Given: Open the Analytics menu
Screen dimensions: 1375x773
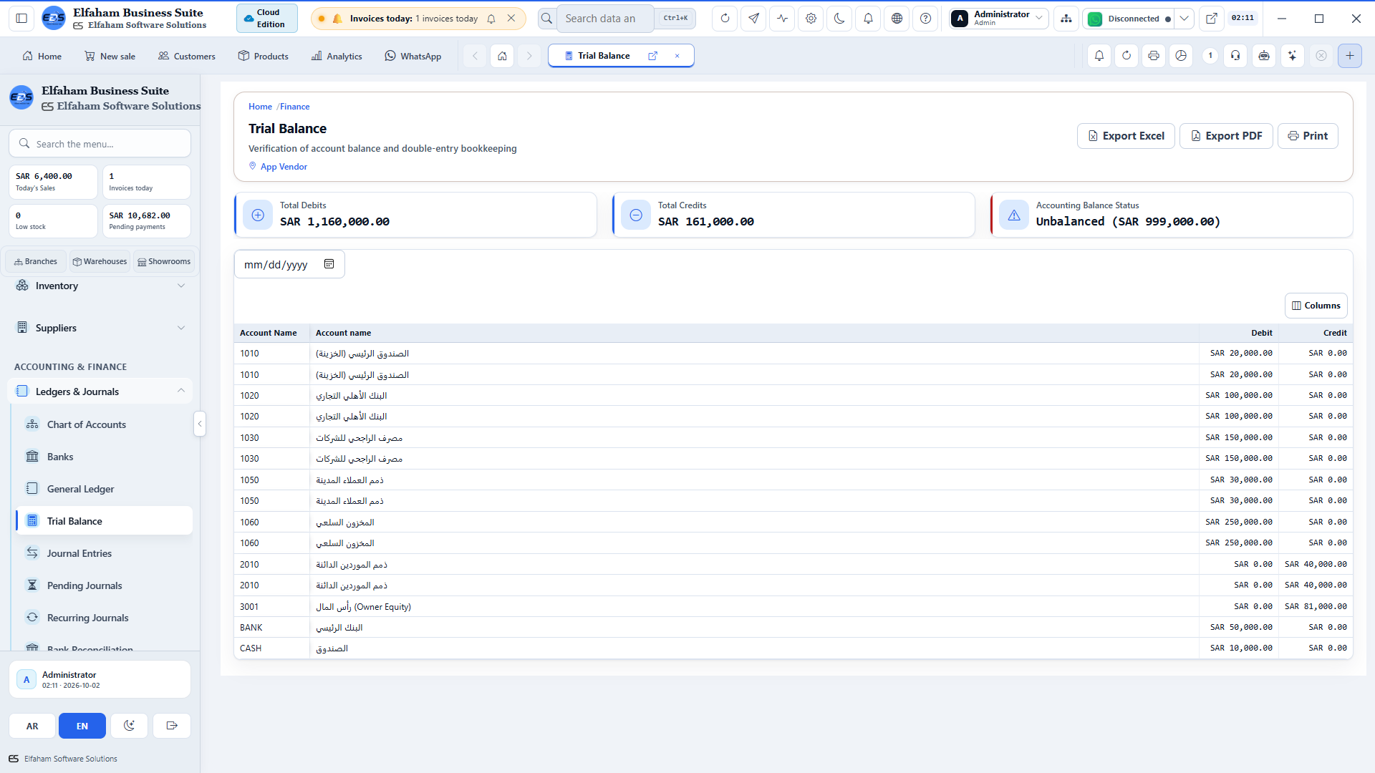Looking at the screenshot, I should 337,56.
